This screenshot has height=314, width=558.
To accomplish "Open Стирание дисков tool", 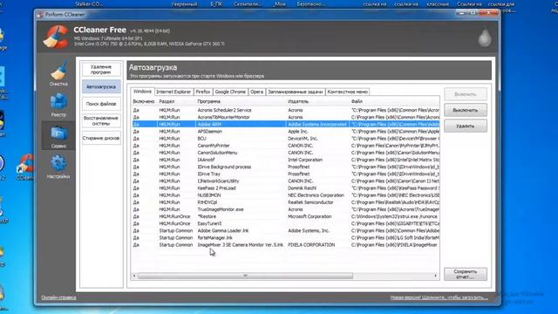I will pos(101,138).
